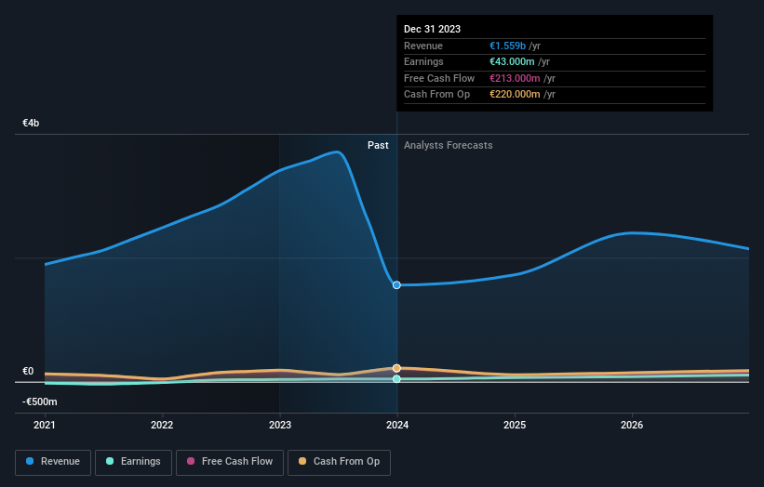Click the orange Cash From Op data point

point(396,368)
